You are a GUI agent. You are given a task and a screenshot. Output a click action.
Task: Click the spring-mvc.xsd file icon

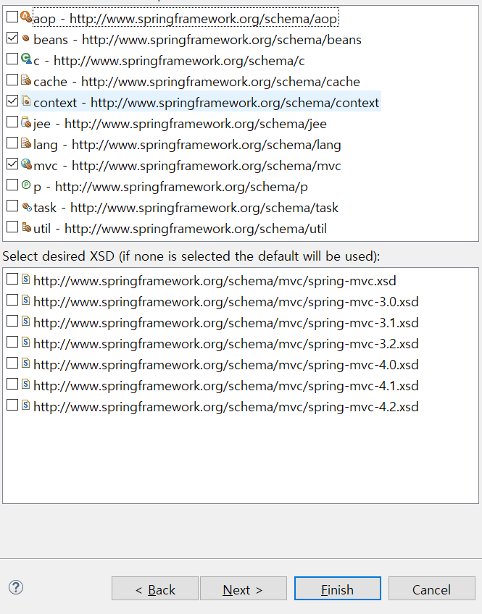click(x=25, y=279)
